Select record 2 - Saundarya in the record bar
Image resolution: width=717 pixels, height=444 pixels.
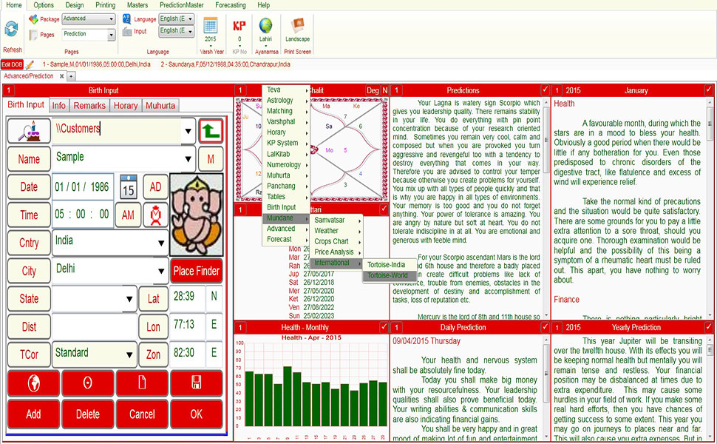click(x=225, y=64)
